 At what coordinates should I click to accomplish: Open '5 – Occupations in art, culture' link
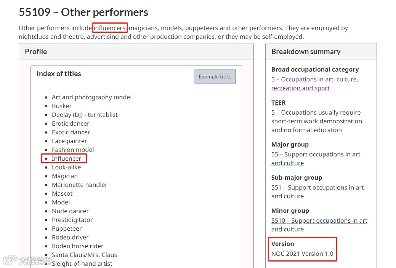coord(314,80)
